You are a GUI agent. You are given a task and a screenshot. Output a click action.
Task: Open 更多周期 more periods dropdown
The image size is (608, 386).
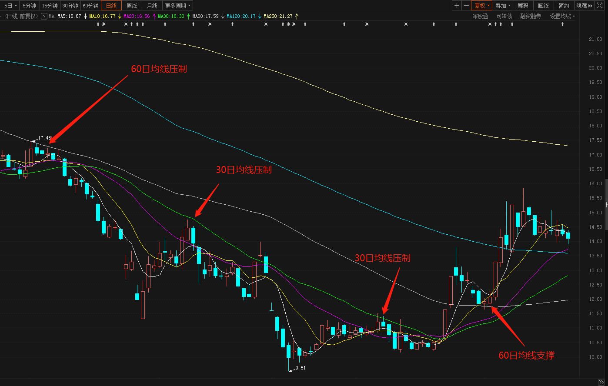coord(177,6)
